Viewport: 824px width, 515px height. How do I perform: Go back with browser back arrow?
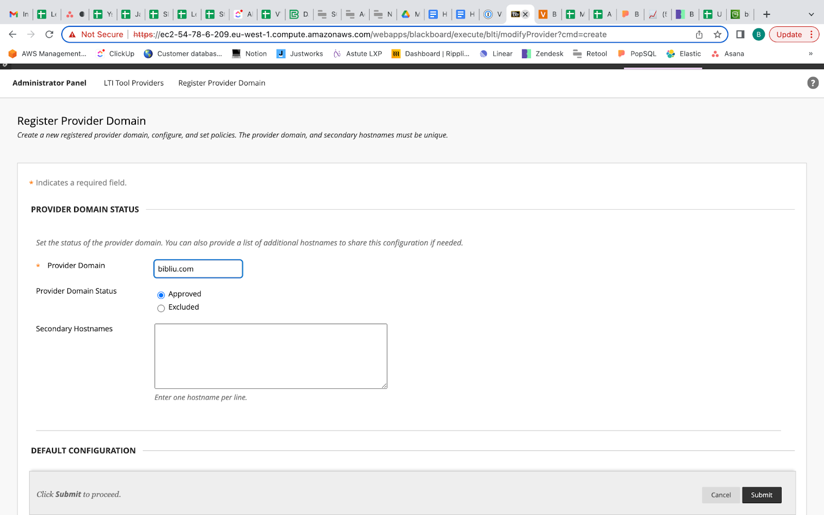(13, 35)
